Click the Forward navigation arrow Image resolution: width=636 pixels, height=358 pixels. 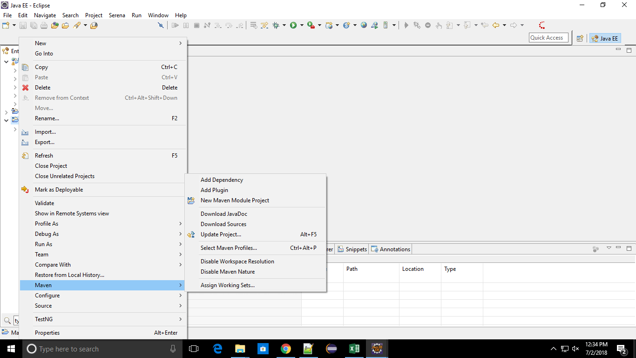(514, 25)
